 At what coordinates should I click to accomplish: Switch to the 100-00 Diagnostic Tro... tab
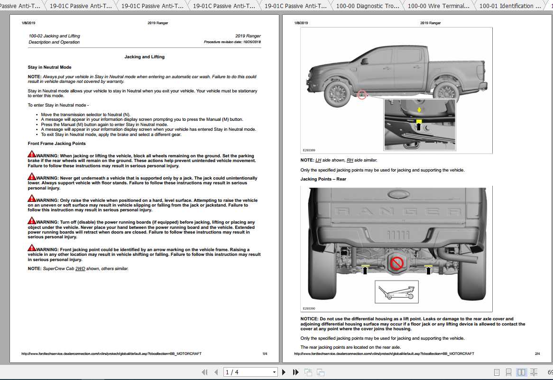coord(367,6)
